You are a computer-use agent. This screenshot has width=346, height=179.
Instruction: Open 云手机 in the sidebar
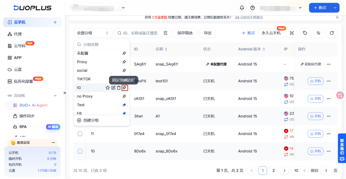pos(32,22)
